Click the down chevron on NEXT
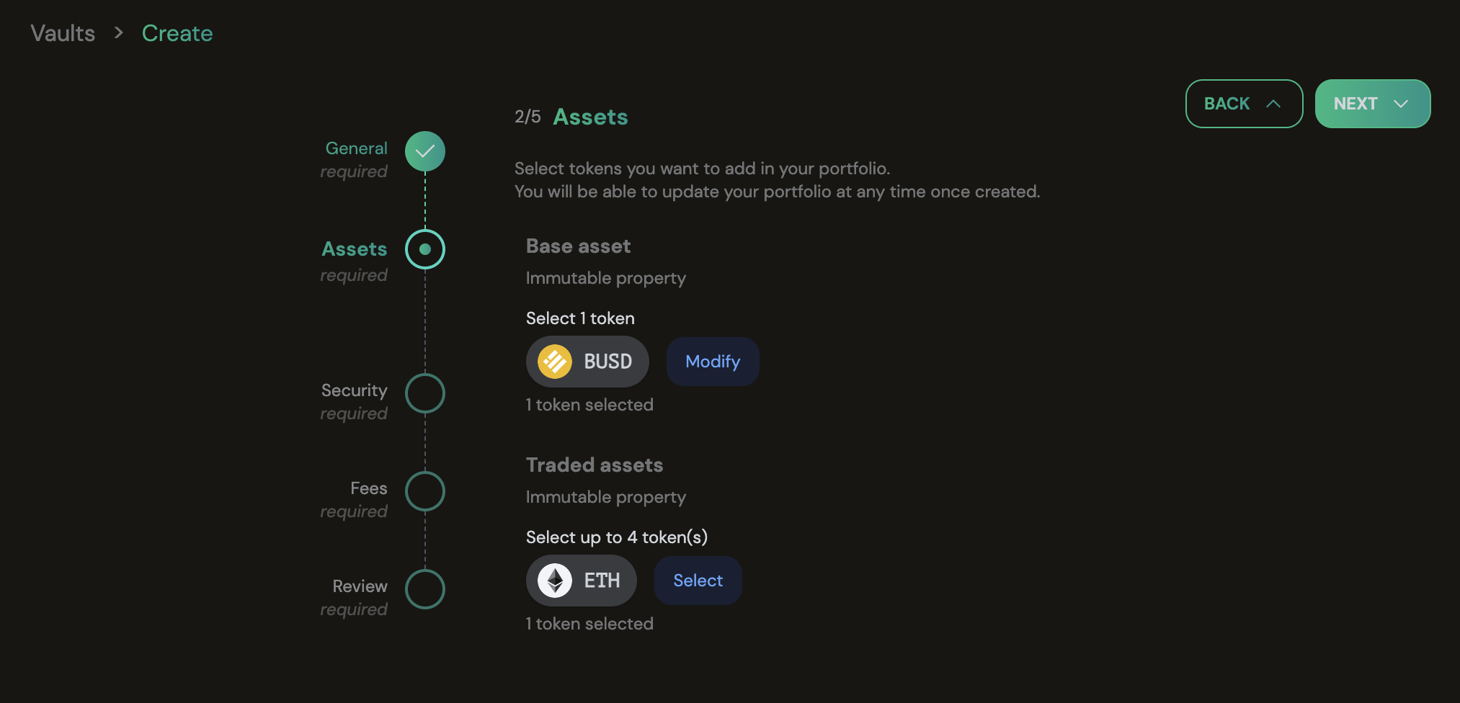The image size is (1460, 703). tap(1401, 104)
